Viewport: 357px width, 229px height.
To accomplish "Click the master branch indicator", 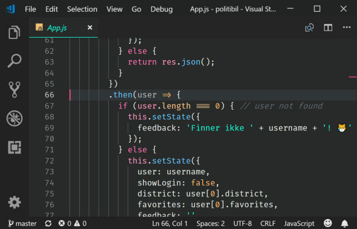I will pos(22,224).
